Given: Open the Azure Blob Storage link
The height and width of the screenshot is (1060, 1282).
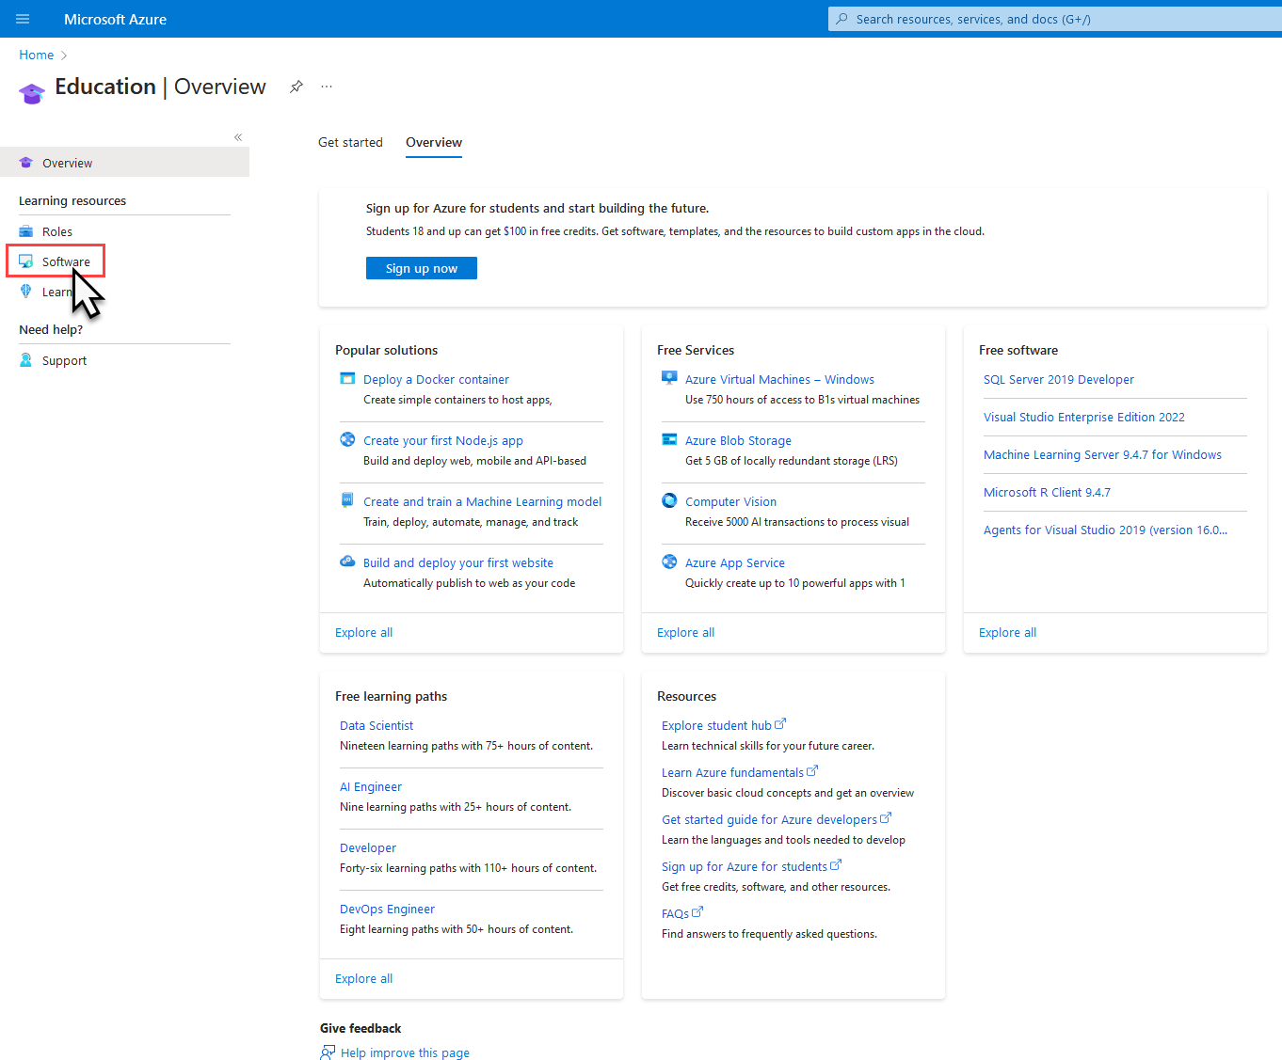Looking at the screenshot, I should pyautogui.click(x=738, y=441).
